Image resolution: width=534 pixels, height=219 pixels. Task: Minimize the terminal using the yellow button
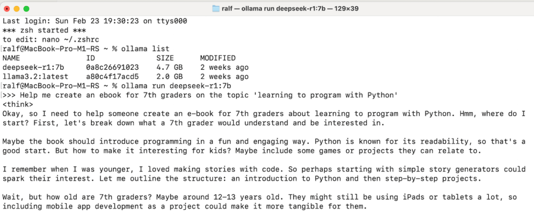[17, 9]
